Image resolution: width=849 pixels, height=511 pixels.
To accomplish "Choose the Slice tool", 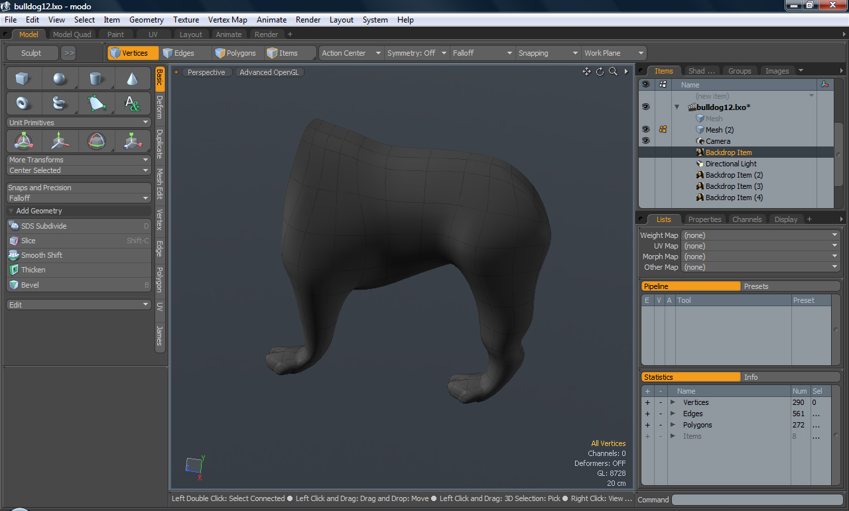I will click(x=79, y=241).
